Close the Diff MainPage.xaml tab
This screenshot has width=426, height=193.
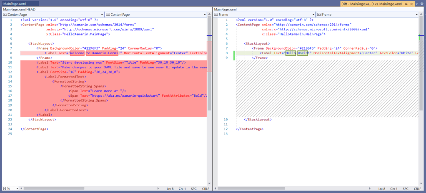[x=411, y=4]
